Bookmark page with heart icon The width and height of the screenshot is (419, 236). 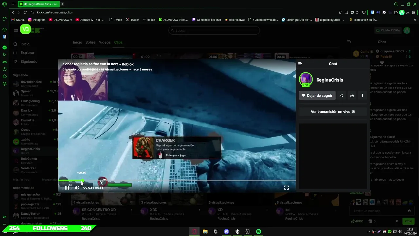point(364,12)
